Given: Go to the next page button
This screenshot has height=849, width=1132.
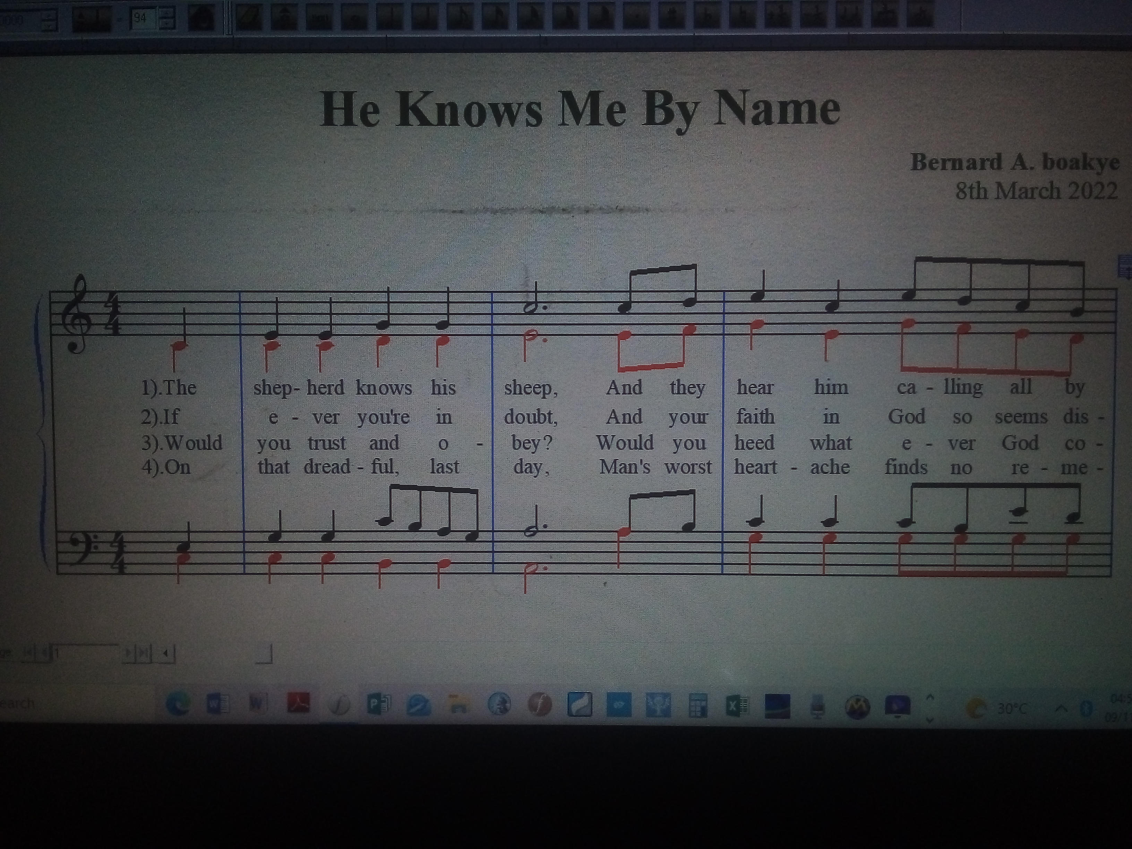Looking at the screenshot, I should click(128, 653).
